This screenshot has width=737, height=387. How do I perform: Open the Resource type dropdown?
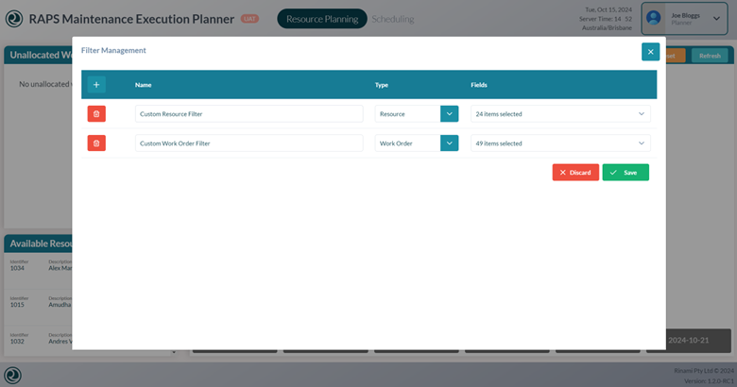pos(450,114)
